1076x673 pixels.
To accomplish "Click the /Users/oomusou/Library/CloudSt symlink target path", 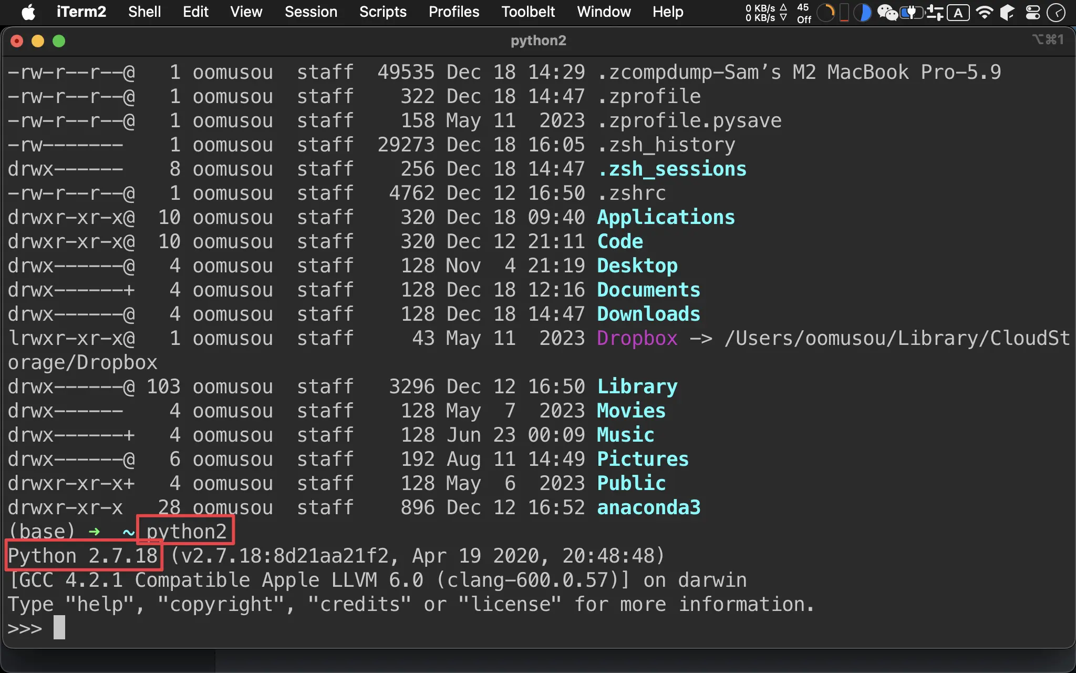I will coord(897,339).
